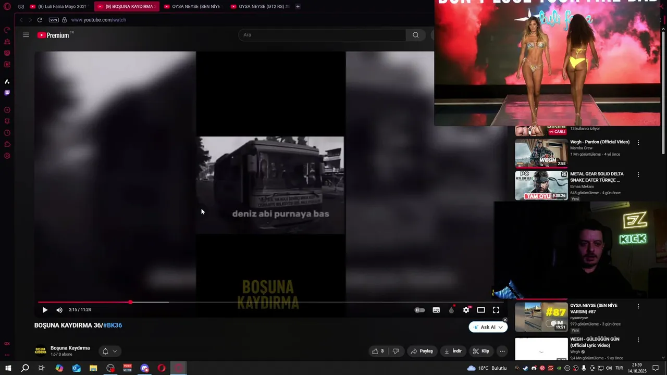Switch to OYSA NEYSE (GT2 RS) tab
667x375 pixels.
point(259,7)
